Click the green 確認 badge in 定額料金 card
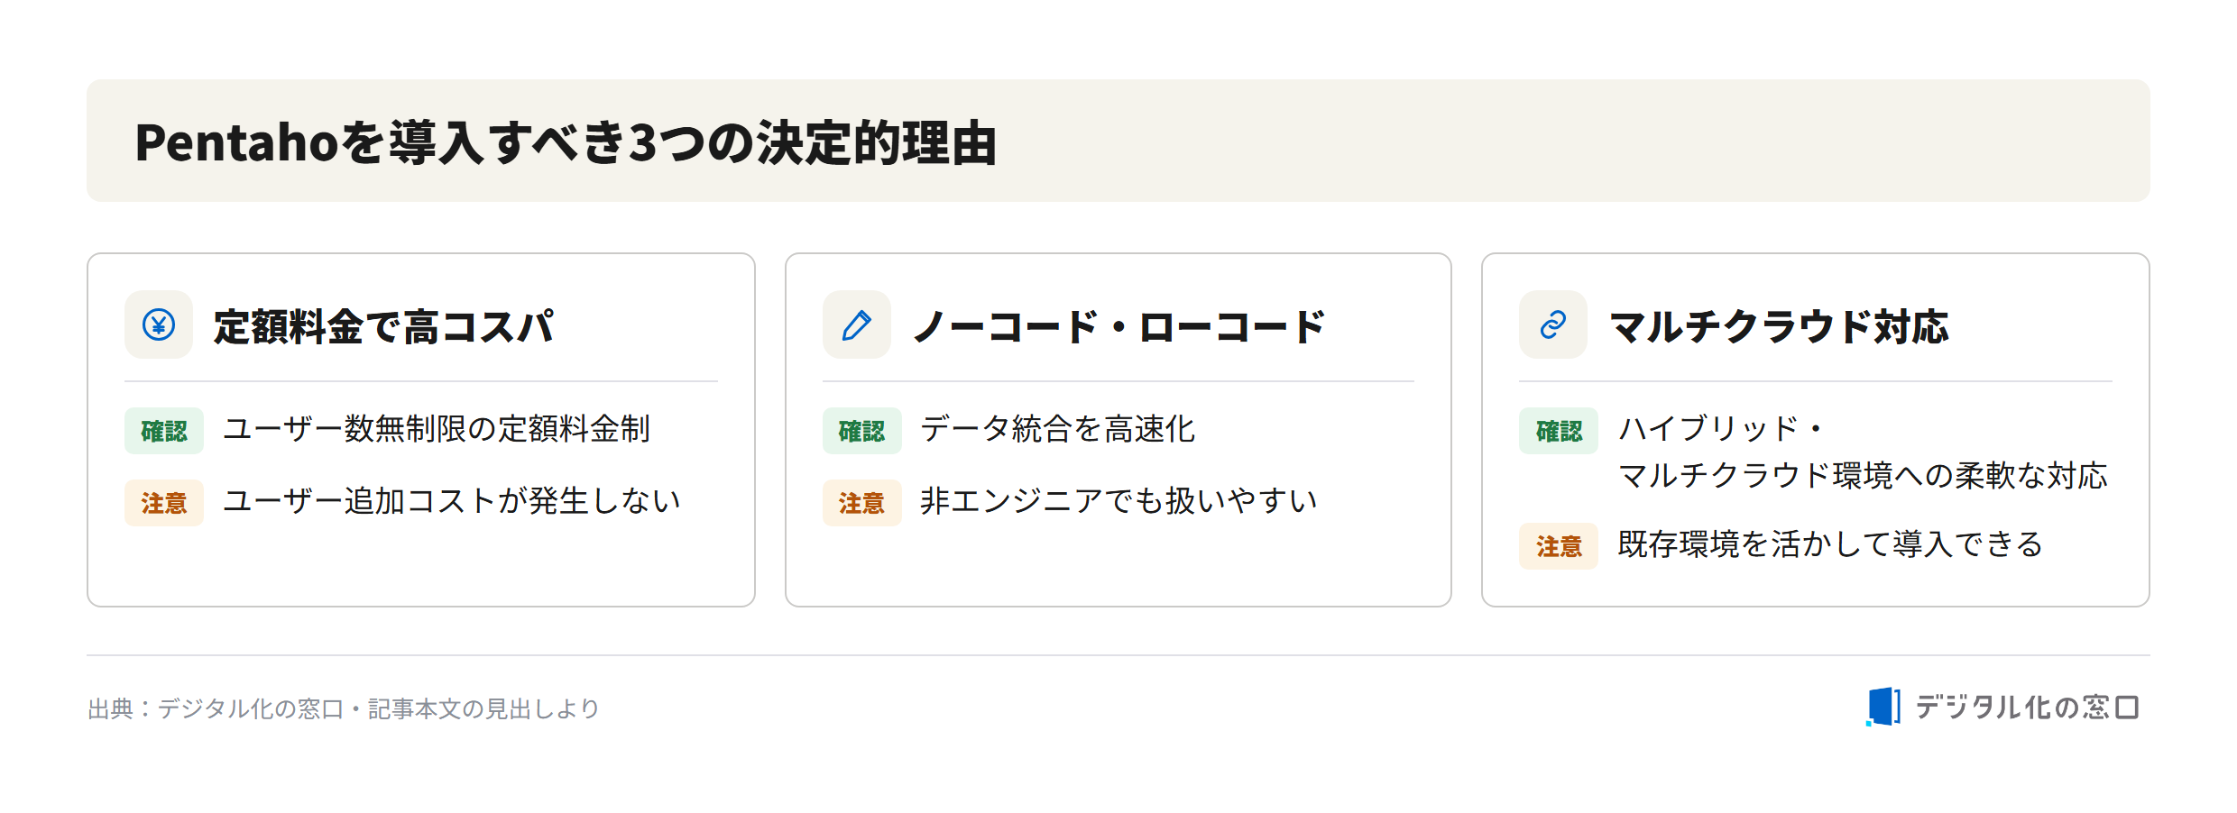 [164, 431]
